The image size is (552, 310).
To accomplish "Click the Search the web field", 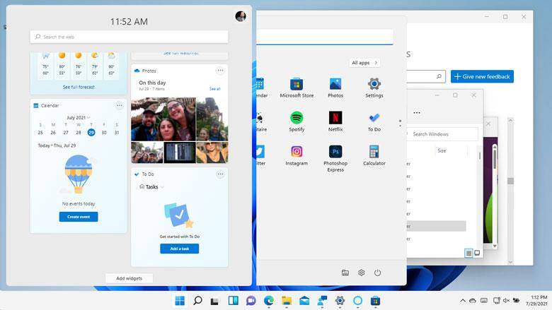I will tap(129, 37).
